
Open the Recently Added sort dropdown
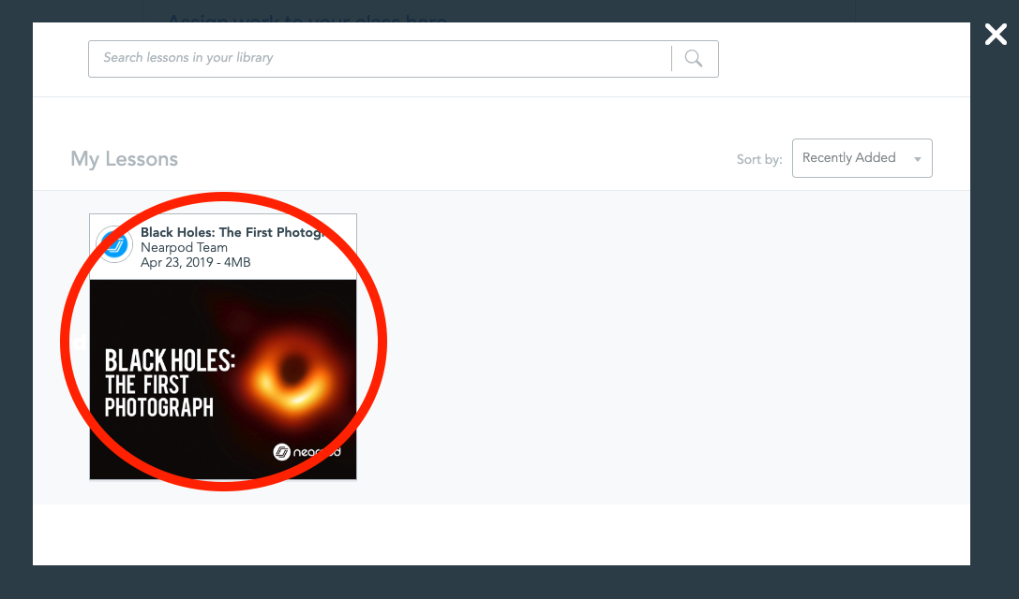coord(849,158)
